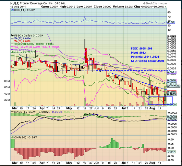Click the CMF(20) histogram icon
The image size is (182, 166).
12,137
